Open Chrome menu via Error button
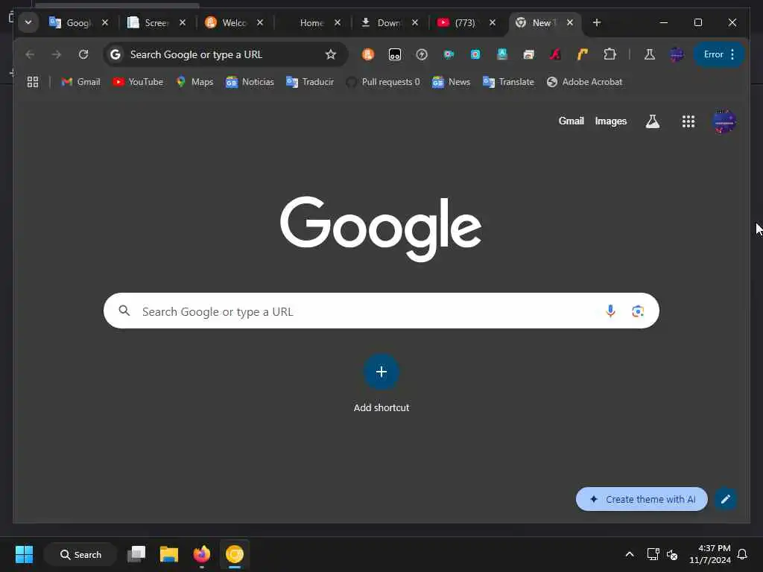This screenshot has width=763, height=572. click(x=719, y=54)
